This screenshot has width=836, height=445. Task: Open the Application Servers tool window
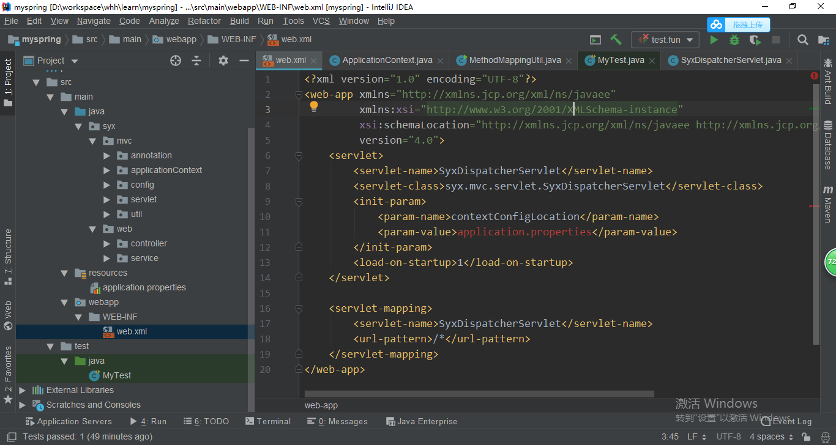click(x=68, y=421)
